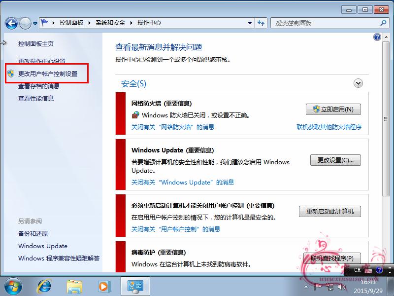Click the CH language indicator in taskbar
Viewport: 394px width, 296px height.
coord(357,270)
